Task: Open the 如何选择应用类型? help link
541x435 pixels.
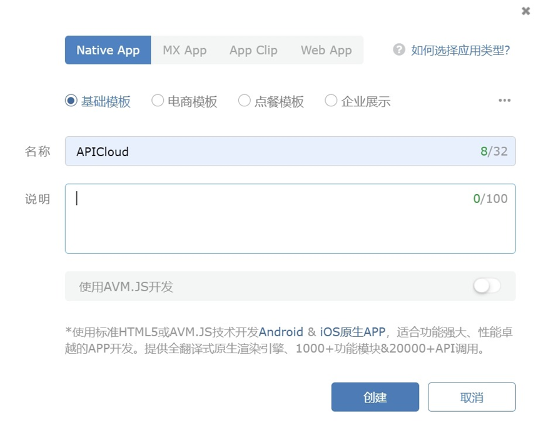Action: coord(460,51)
